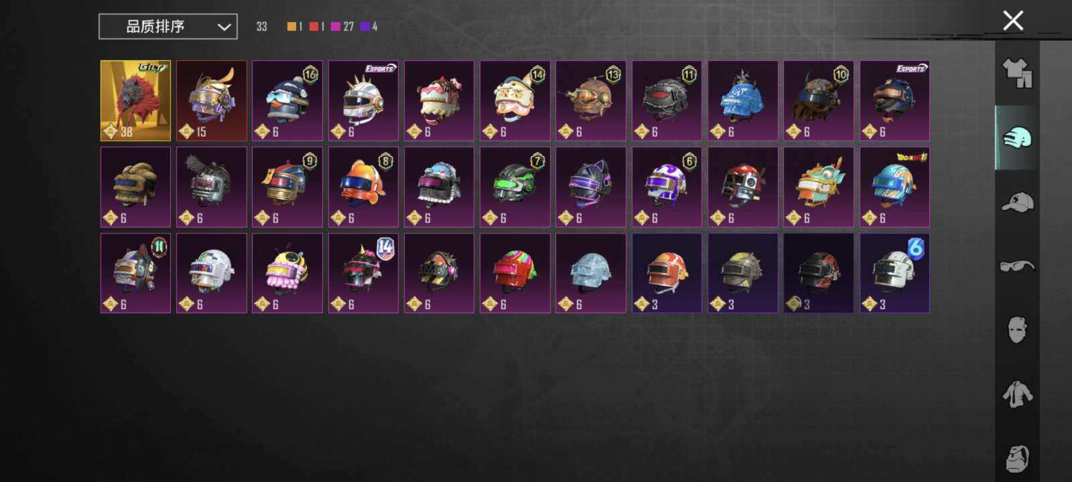The width and height of the screenshot is (1072, 482).
Task: Select the helmet category in sidebar
Action: coord(1017,138)
